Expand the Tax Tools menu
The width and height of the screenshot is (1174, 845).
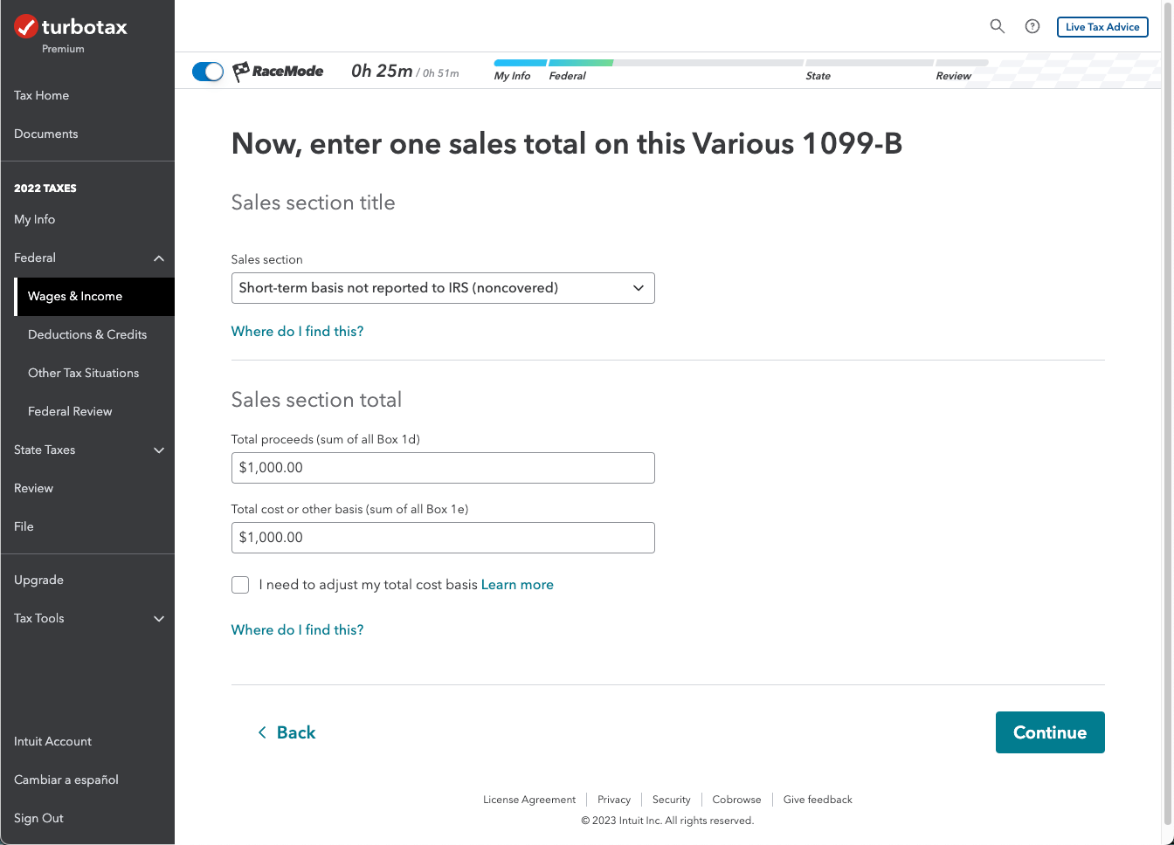tap(159, 619)
